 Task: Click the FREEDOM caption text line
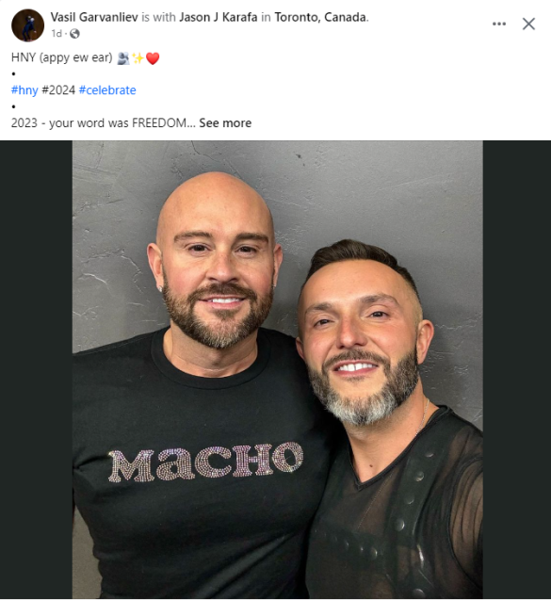coord(104,123)
